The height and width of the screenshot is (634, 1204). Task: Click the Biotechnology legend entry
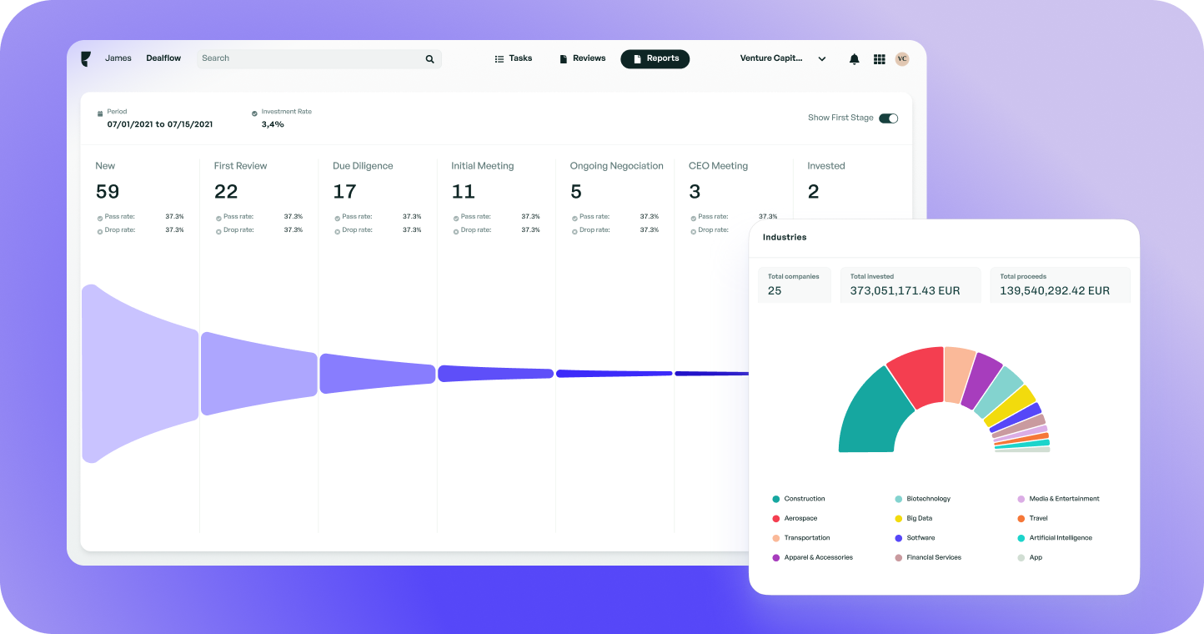coord(923,499)
